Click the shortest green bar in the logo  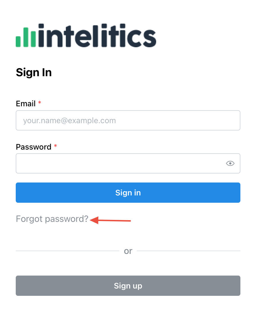18,41
